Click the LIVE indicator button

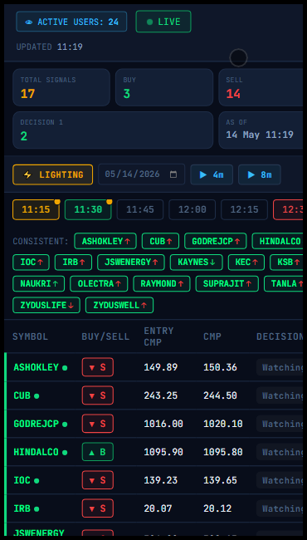coord(163,22)
